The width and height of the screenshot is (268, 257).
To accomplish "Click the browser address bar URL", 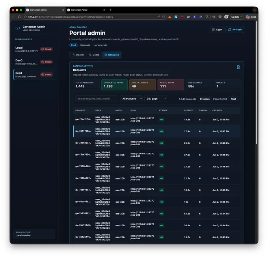I will click(x=71, y=17).
